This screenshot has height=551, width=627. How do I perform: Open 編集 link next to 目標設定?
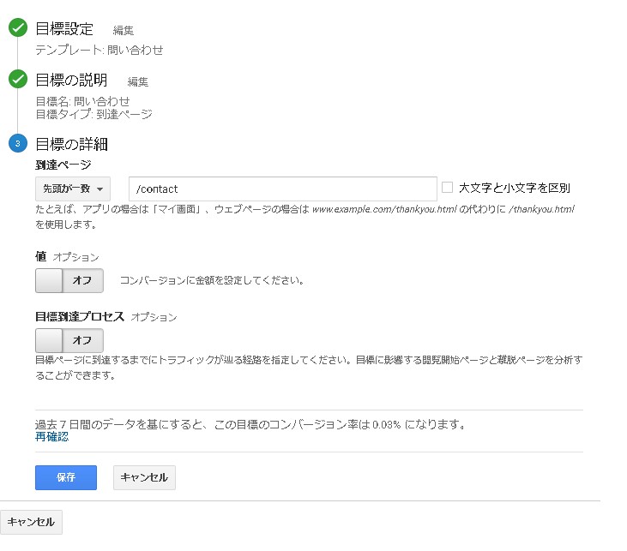(124, 30)
